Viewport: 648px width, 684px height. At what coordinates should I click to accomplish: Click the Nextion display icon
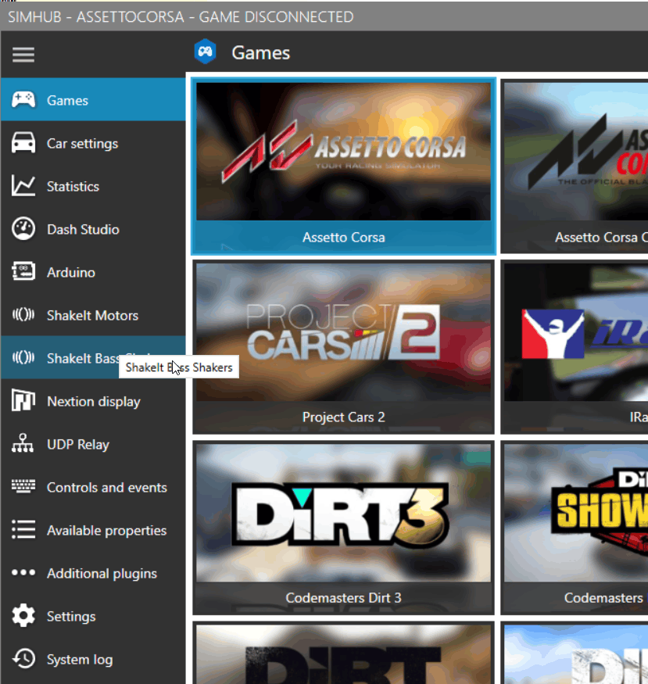click(x=23, y=400)
